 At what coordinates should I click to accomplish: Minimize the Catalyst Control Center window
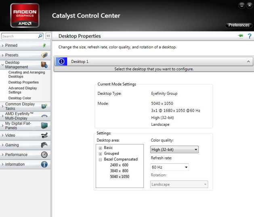pyautogui.click(x=242, y=5)
